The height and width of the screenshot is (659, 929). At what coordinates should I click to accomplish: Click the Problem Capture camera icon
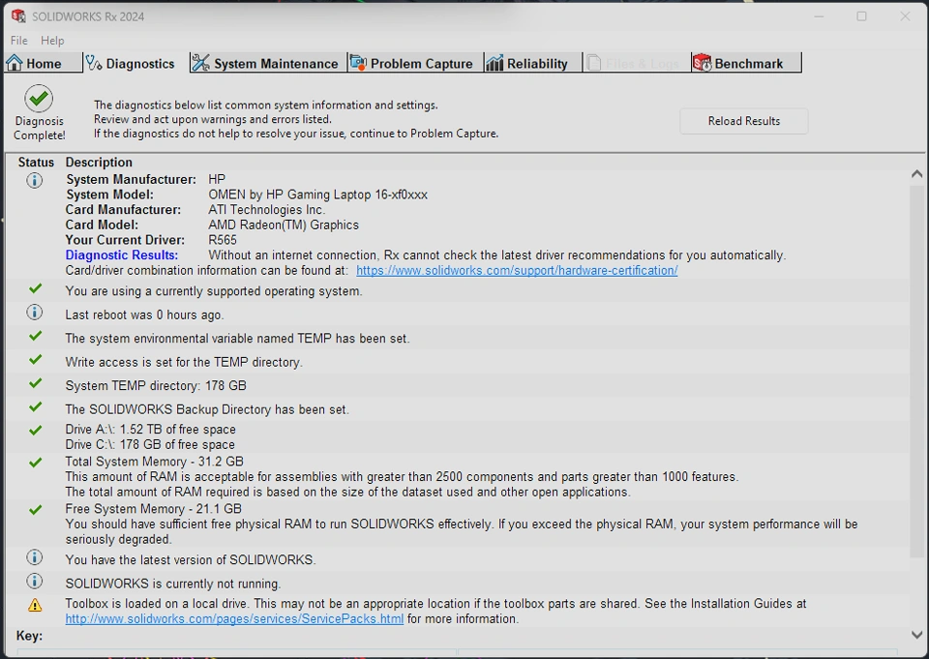tap(358, 63)
